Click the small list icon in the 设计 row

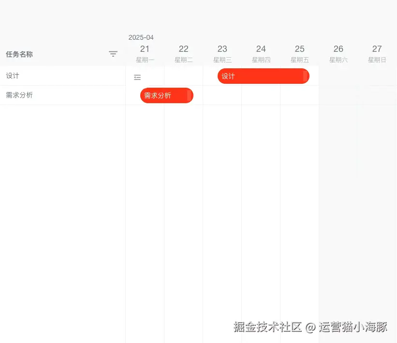click(137, 76)
